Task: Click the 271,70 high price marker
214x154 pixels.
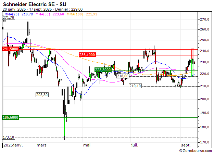Action: 9,18
